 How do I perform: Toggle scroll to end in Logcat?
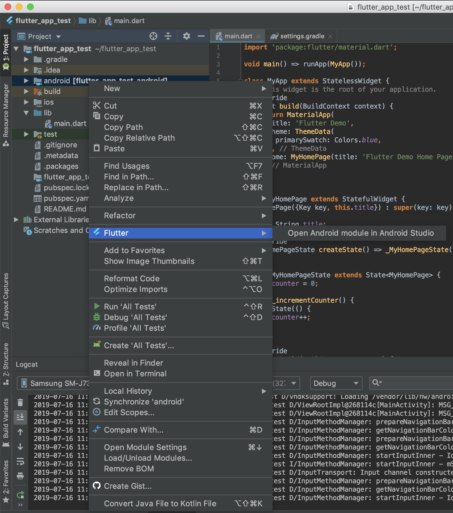tap(20, 417)
